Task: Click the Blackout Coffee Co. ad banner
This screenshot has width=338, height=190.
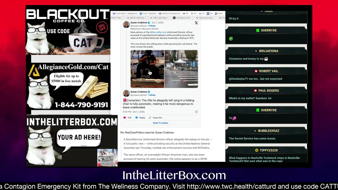Action: [x=68, y=32]
